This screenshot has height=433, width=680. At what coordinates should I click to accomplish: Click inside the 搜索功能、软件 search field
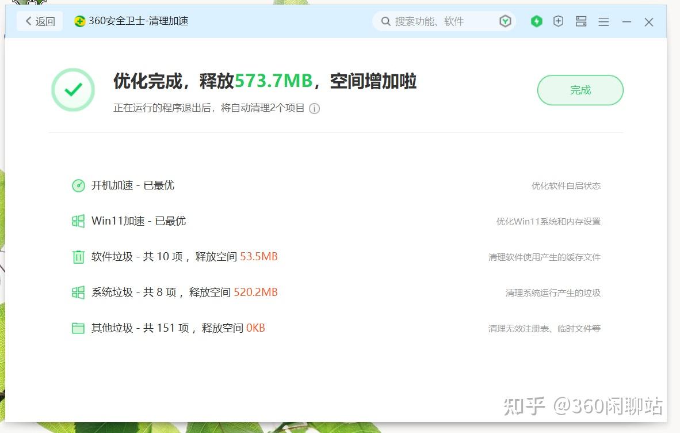click(437, 21)
